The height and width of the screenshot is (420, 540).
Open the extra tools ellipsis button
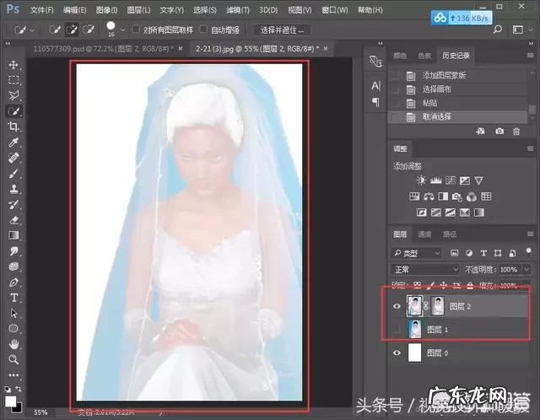point(13,375)
